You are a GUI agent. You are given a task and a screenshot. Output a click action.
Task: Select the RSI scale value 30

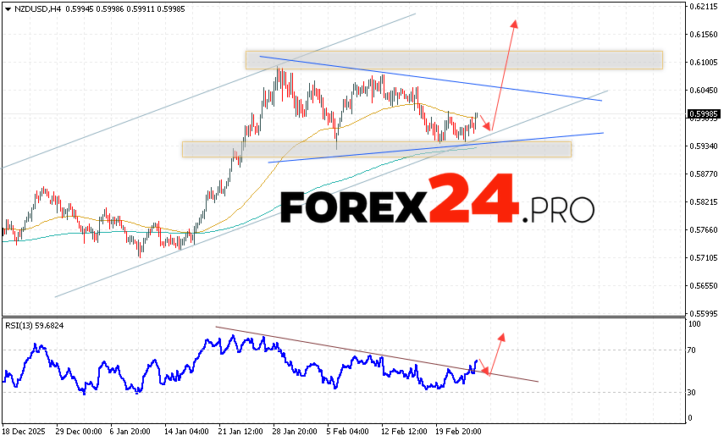[x=691, y=393]
